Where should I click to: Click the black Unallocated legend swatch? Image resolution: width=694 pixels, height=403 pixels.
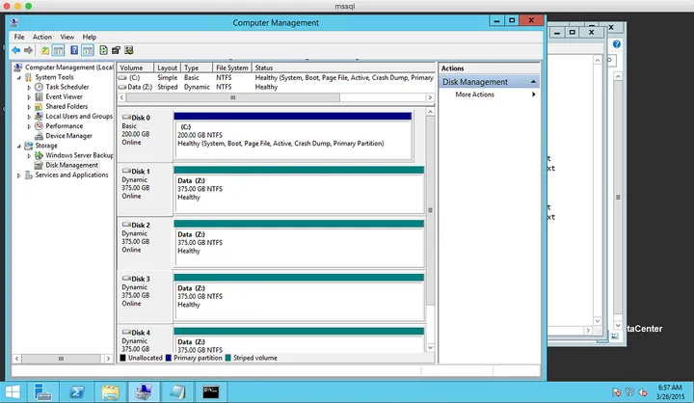(x=123, y=358)
